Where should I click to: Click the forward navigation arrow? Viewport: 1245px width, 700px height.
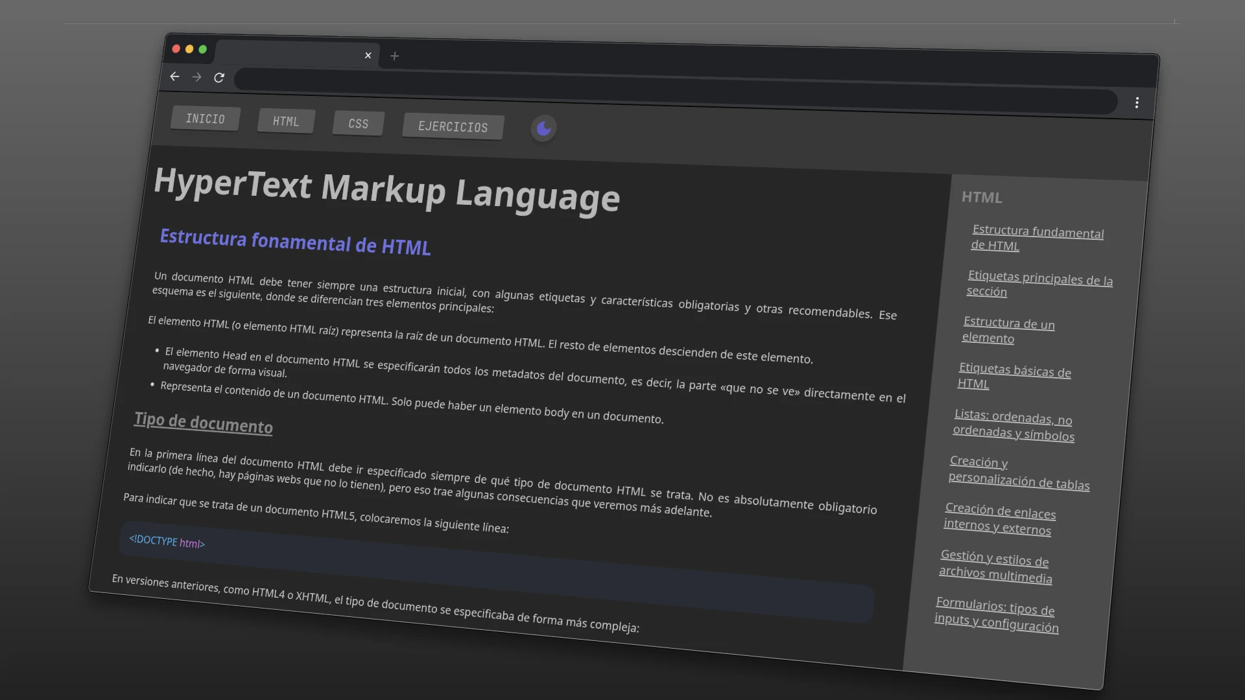pyautogui.click(x=196, y=76)
